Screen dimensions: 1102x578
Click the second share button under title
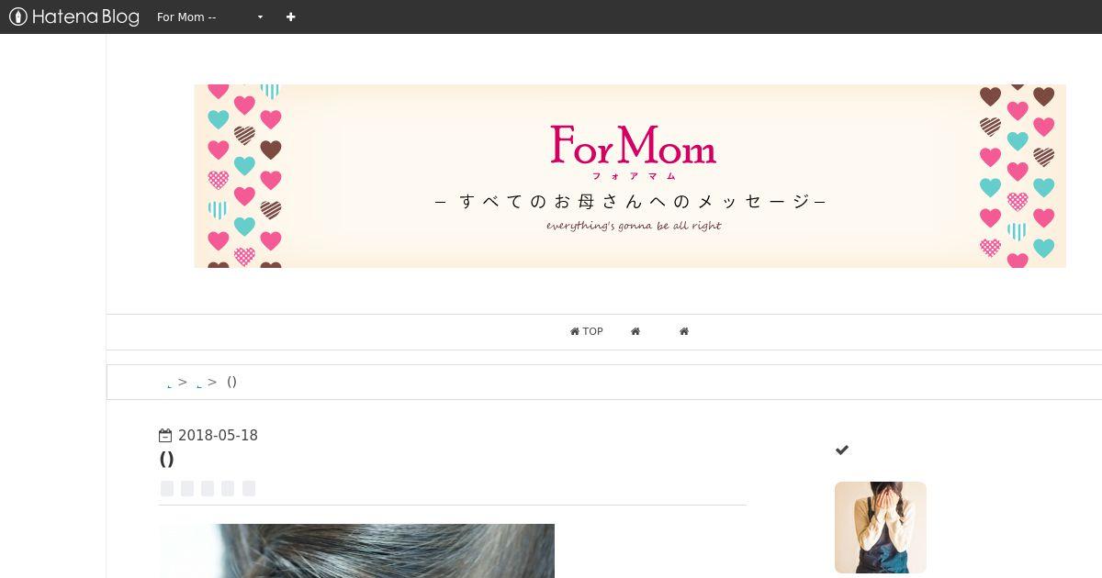[187, 488]
